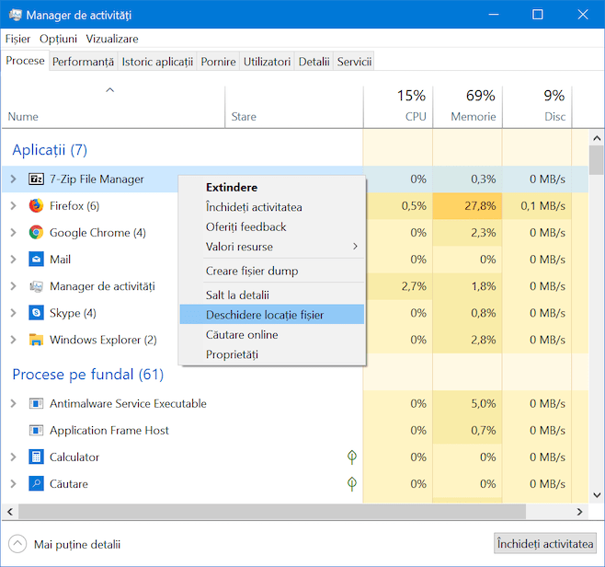Sort by the Disc column header

pyautogui.click(x=537, y=107)
